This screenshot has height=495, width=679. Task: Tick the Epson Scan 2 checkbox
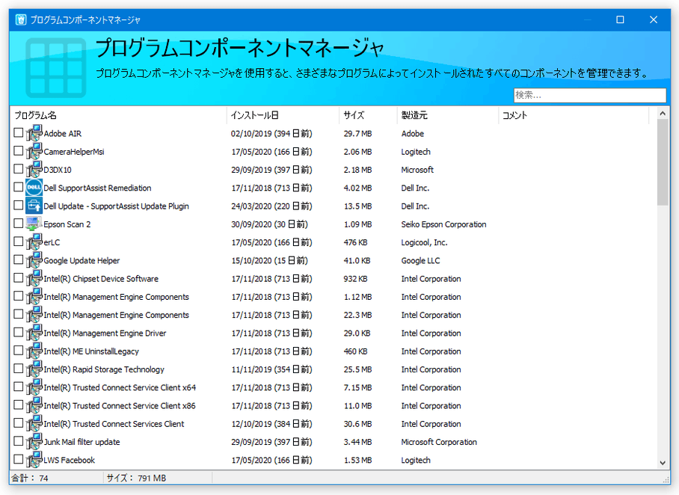(18, 223)
